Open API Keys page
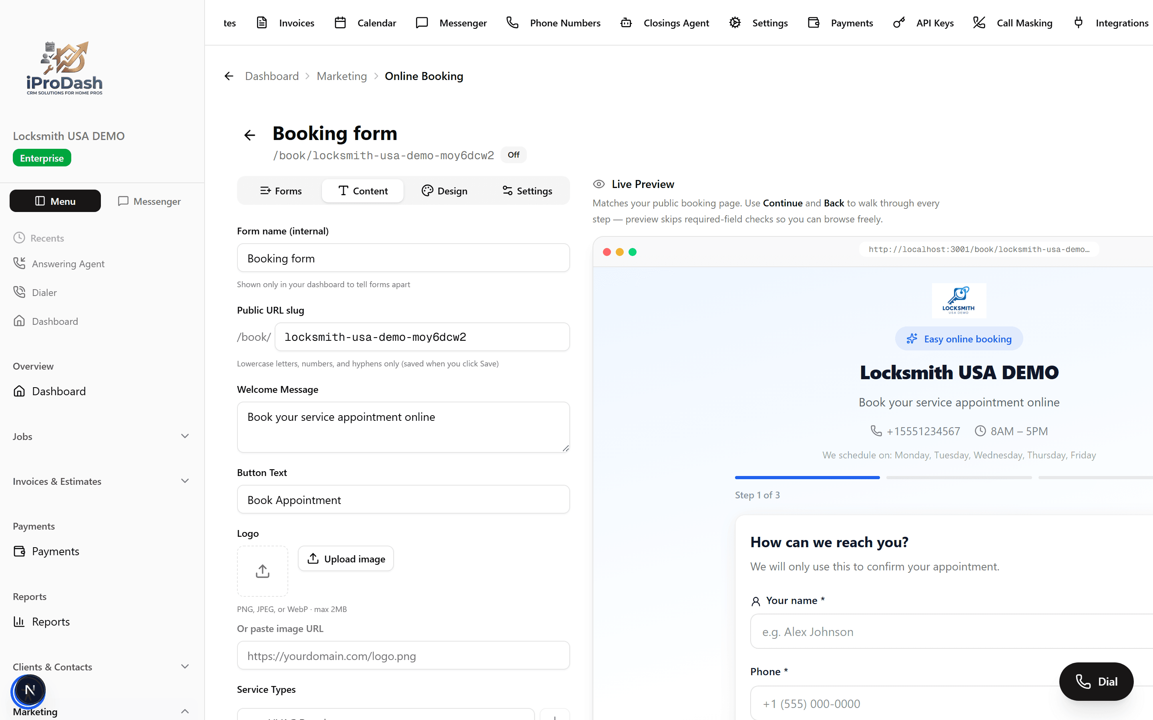1153x720 pixels. pyautogui.click(x=923, y=23)
